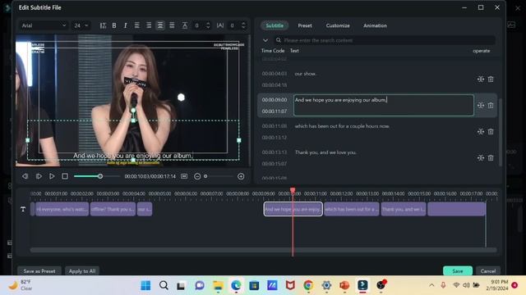
Task: Delete the 'which has been out' subtitle
Action: [491, 132]
